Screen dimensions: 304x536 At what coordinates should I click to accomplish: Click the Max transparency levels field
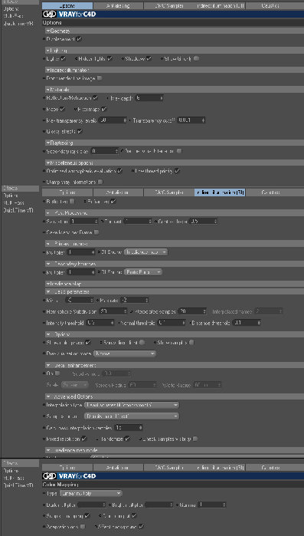point(113,120)
